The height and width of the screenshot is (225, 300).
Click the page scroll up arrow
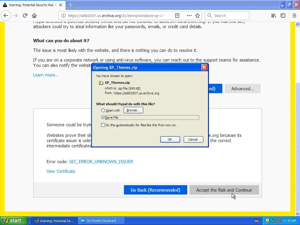click(x=298, y=24)
